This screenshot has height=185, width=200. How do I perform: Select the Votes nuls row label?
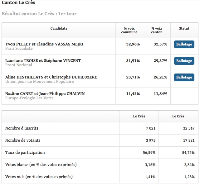pyautogui.click(x=39, y=177)
